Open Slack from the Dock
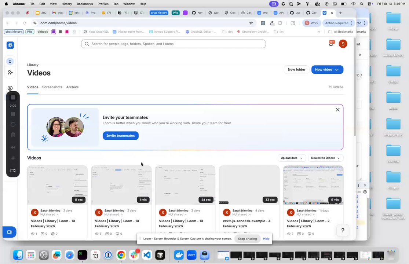 [x=134, y=255]
